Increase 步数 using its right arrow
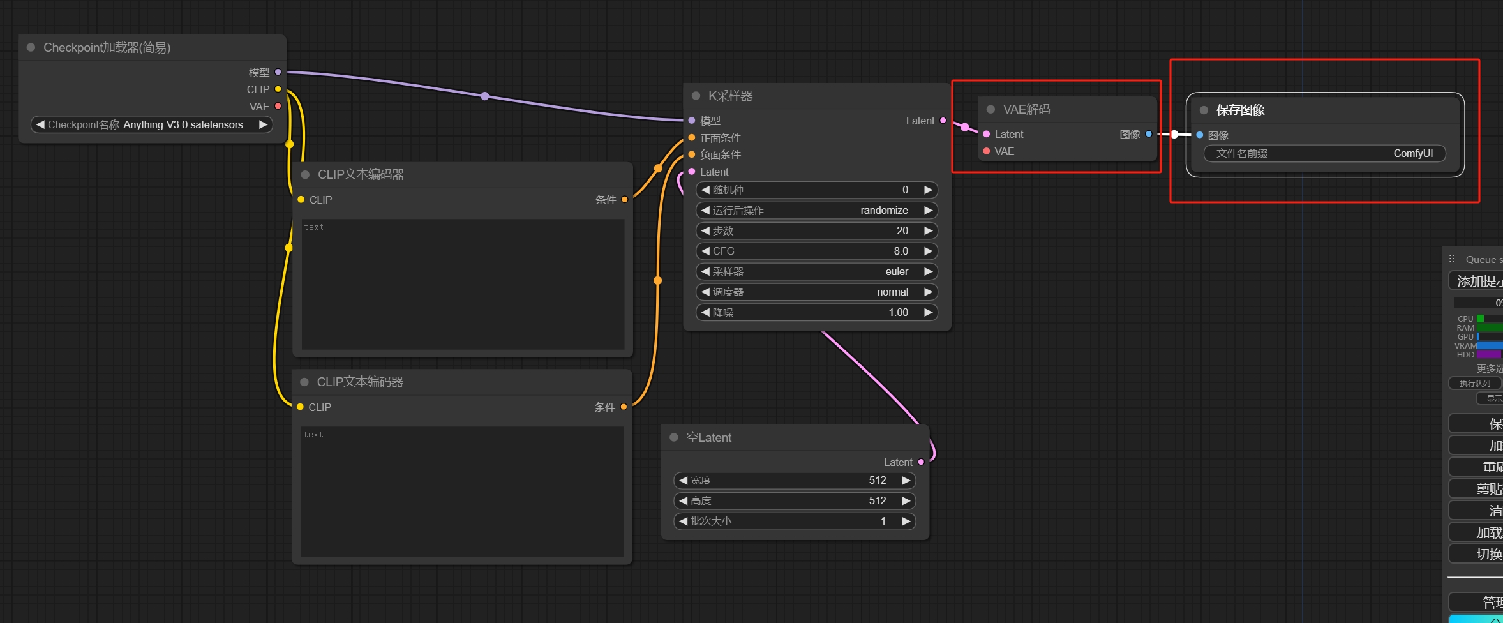Viewport: 1503px width, 623px height. (x=928, y=230)
